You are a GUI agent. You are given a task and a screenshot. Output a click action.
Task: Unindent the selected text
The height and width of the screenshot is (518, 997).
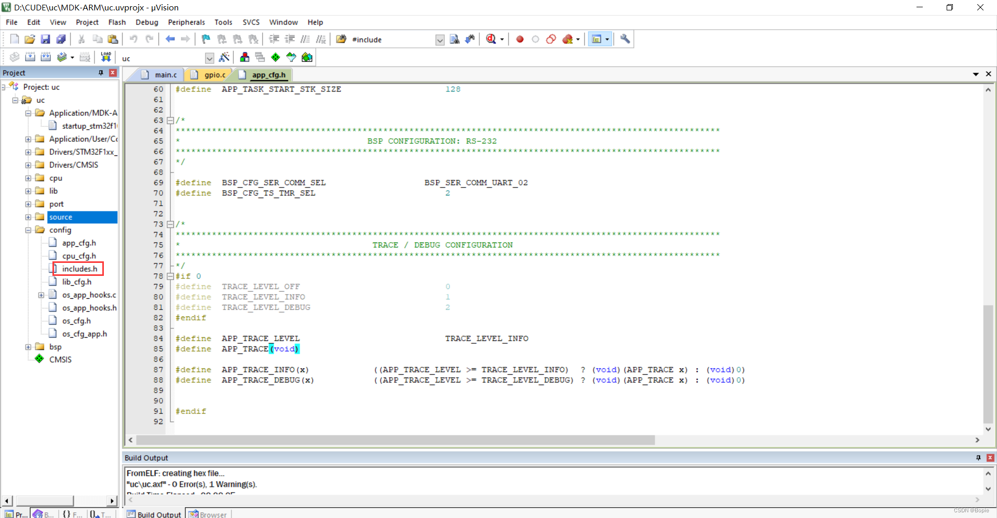290,39
